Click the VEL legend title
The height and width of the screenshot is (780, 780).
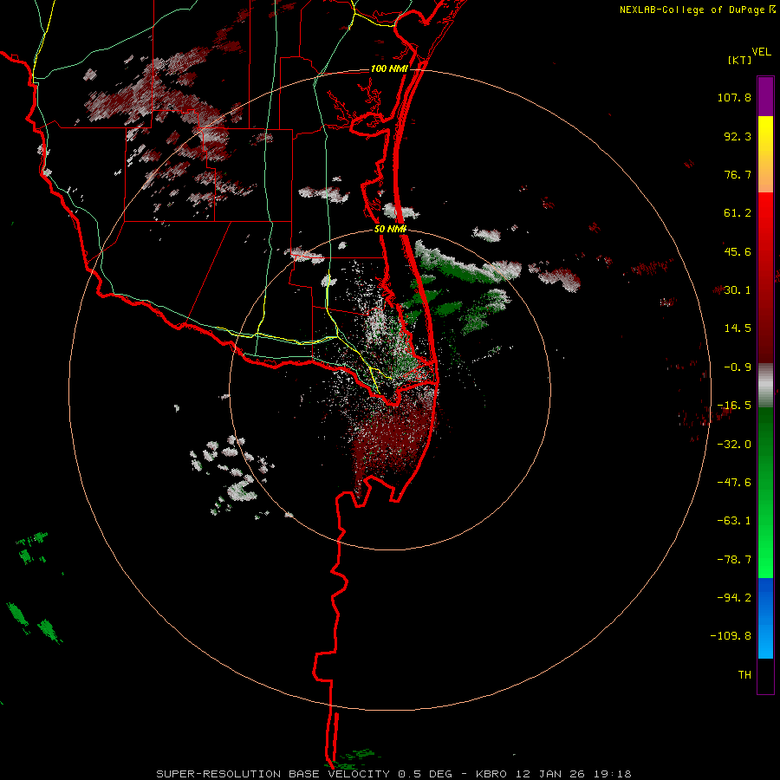[x=761, y=52]
